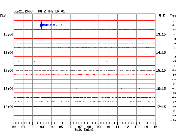Image resolution: width=177 pixels, height=134 pixels.
Task: Click the Zeit [min] axis title
Action: 84,130
